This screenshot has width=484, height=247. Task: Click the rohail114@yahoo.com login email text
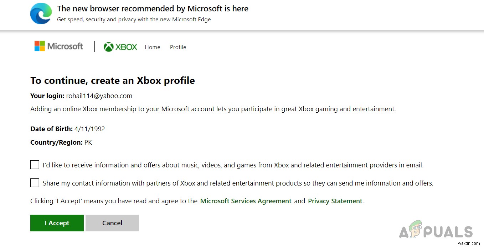99,96
